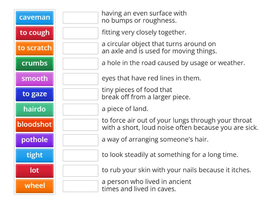Click the 'bloodshot' tile
Viewport: 273px width, 204px height.
coord(34,124)
